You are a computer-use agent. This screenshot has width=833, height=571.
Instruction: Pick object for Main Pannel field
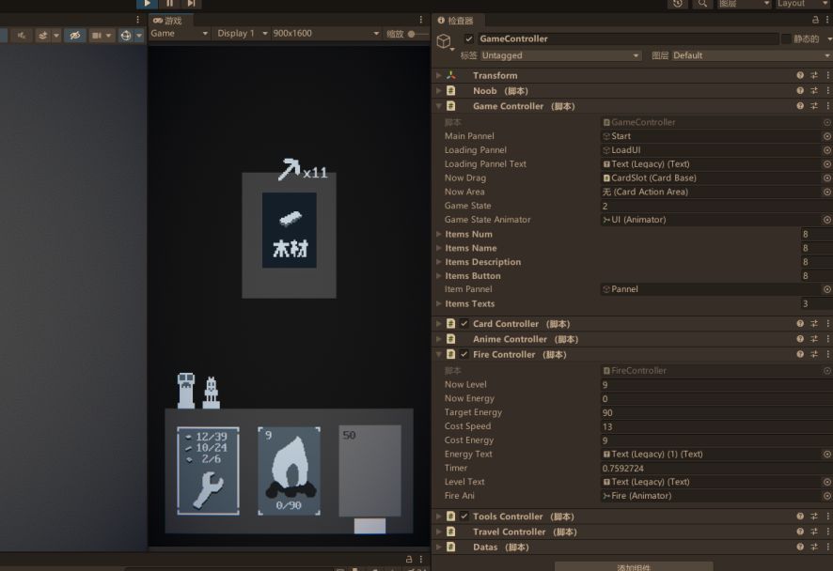pyautogui.click(x=827, y=136)
